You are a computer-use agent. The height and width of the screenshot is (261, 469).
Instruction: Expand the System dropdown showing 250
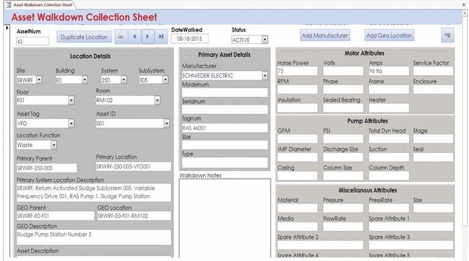coord(123,79)
